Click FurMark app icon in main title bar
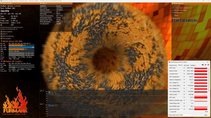This screenshot has height=118, width=211. pyautogui.click(x=1, y=1)
